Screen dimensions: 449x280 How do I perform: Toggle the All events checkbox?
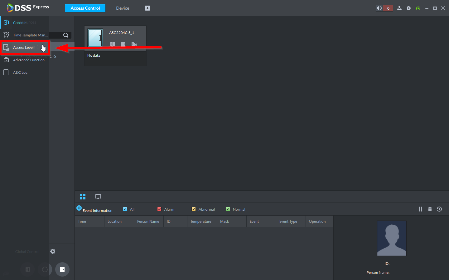point(125,209)
